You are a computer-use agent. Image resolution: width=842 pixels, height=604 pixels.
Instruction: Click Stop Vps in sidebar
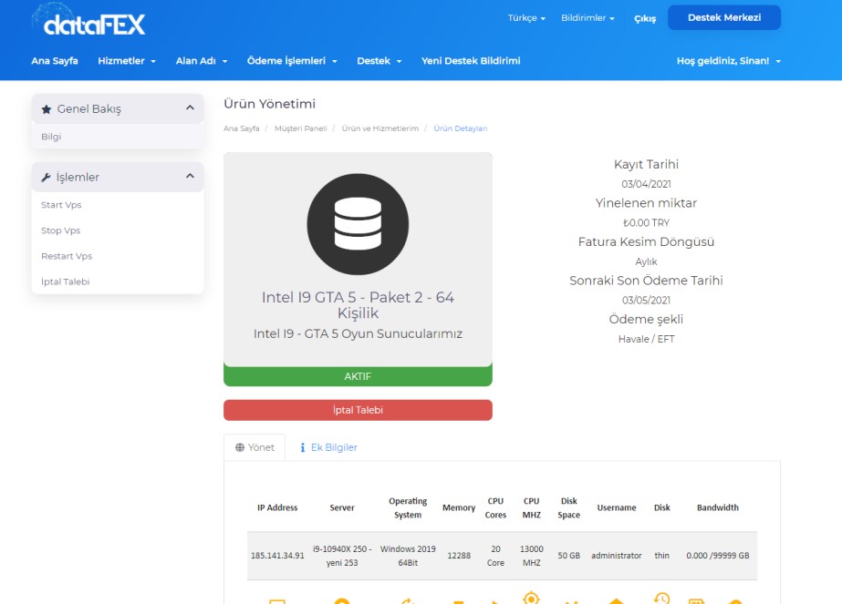61,230
